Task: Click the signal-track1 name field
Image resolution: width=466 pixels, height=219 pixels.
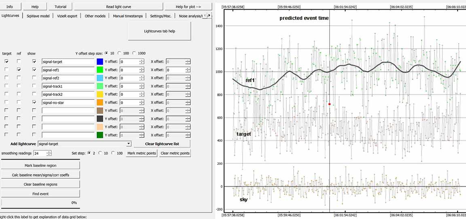Action: [x=68, y=86]
